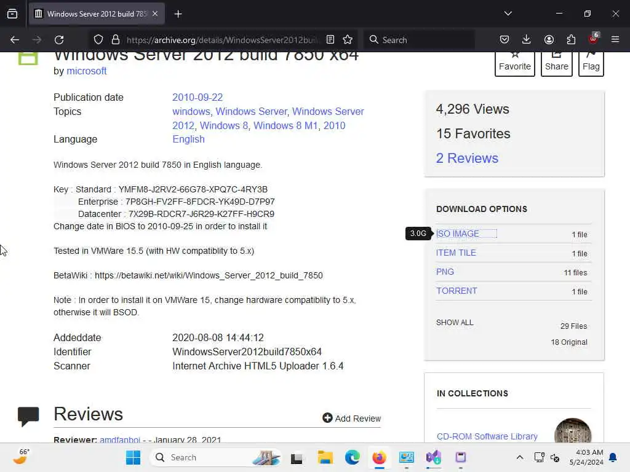
Task: Open the CD-ROM Software Library thumbnail
Action: pyautogui.click(x=573, y=430)
